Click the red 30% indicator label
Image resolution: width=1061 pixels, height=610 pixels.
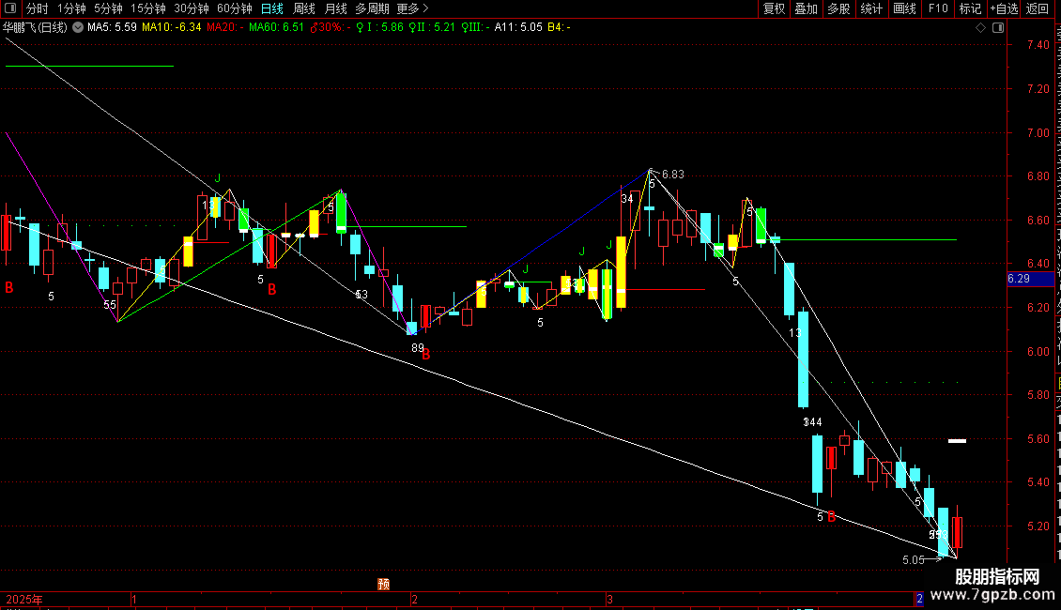tap(331, 27)
